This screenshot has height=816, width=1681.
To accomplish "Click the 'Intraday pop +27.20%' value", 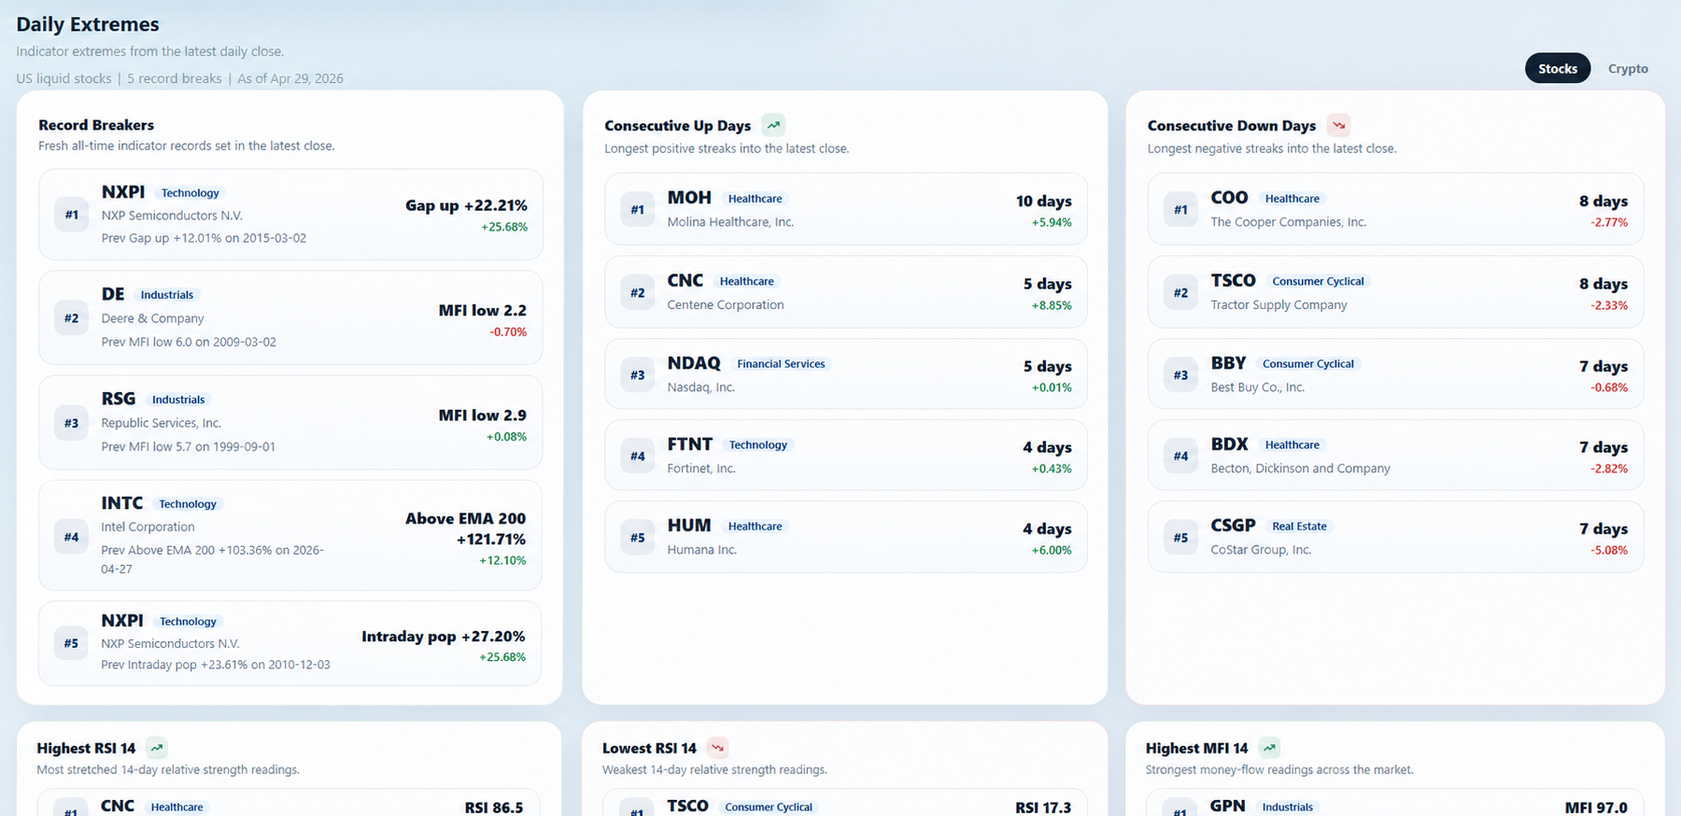I will 444,637.
